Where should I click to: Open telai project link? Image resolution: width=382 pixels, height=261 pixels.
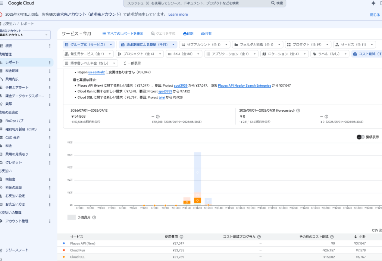tap(162, 97)
